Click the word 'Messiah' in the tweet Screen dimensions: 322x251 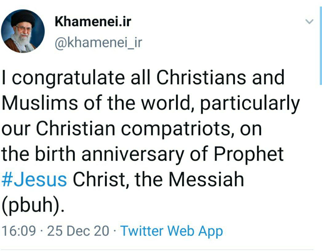[206, 179]
